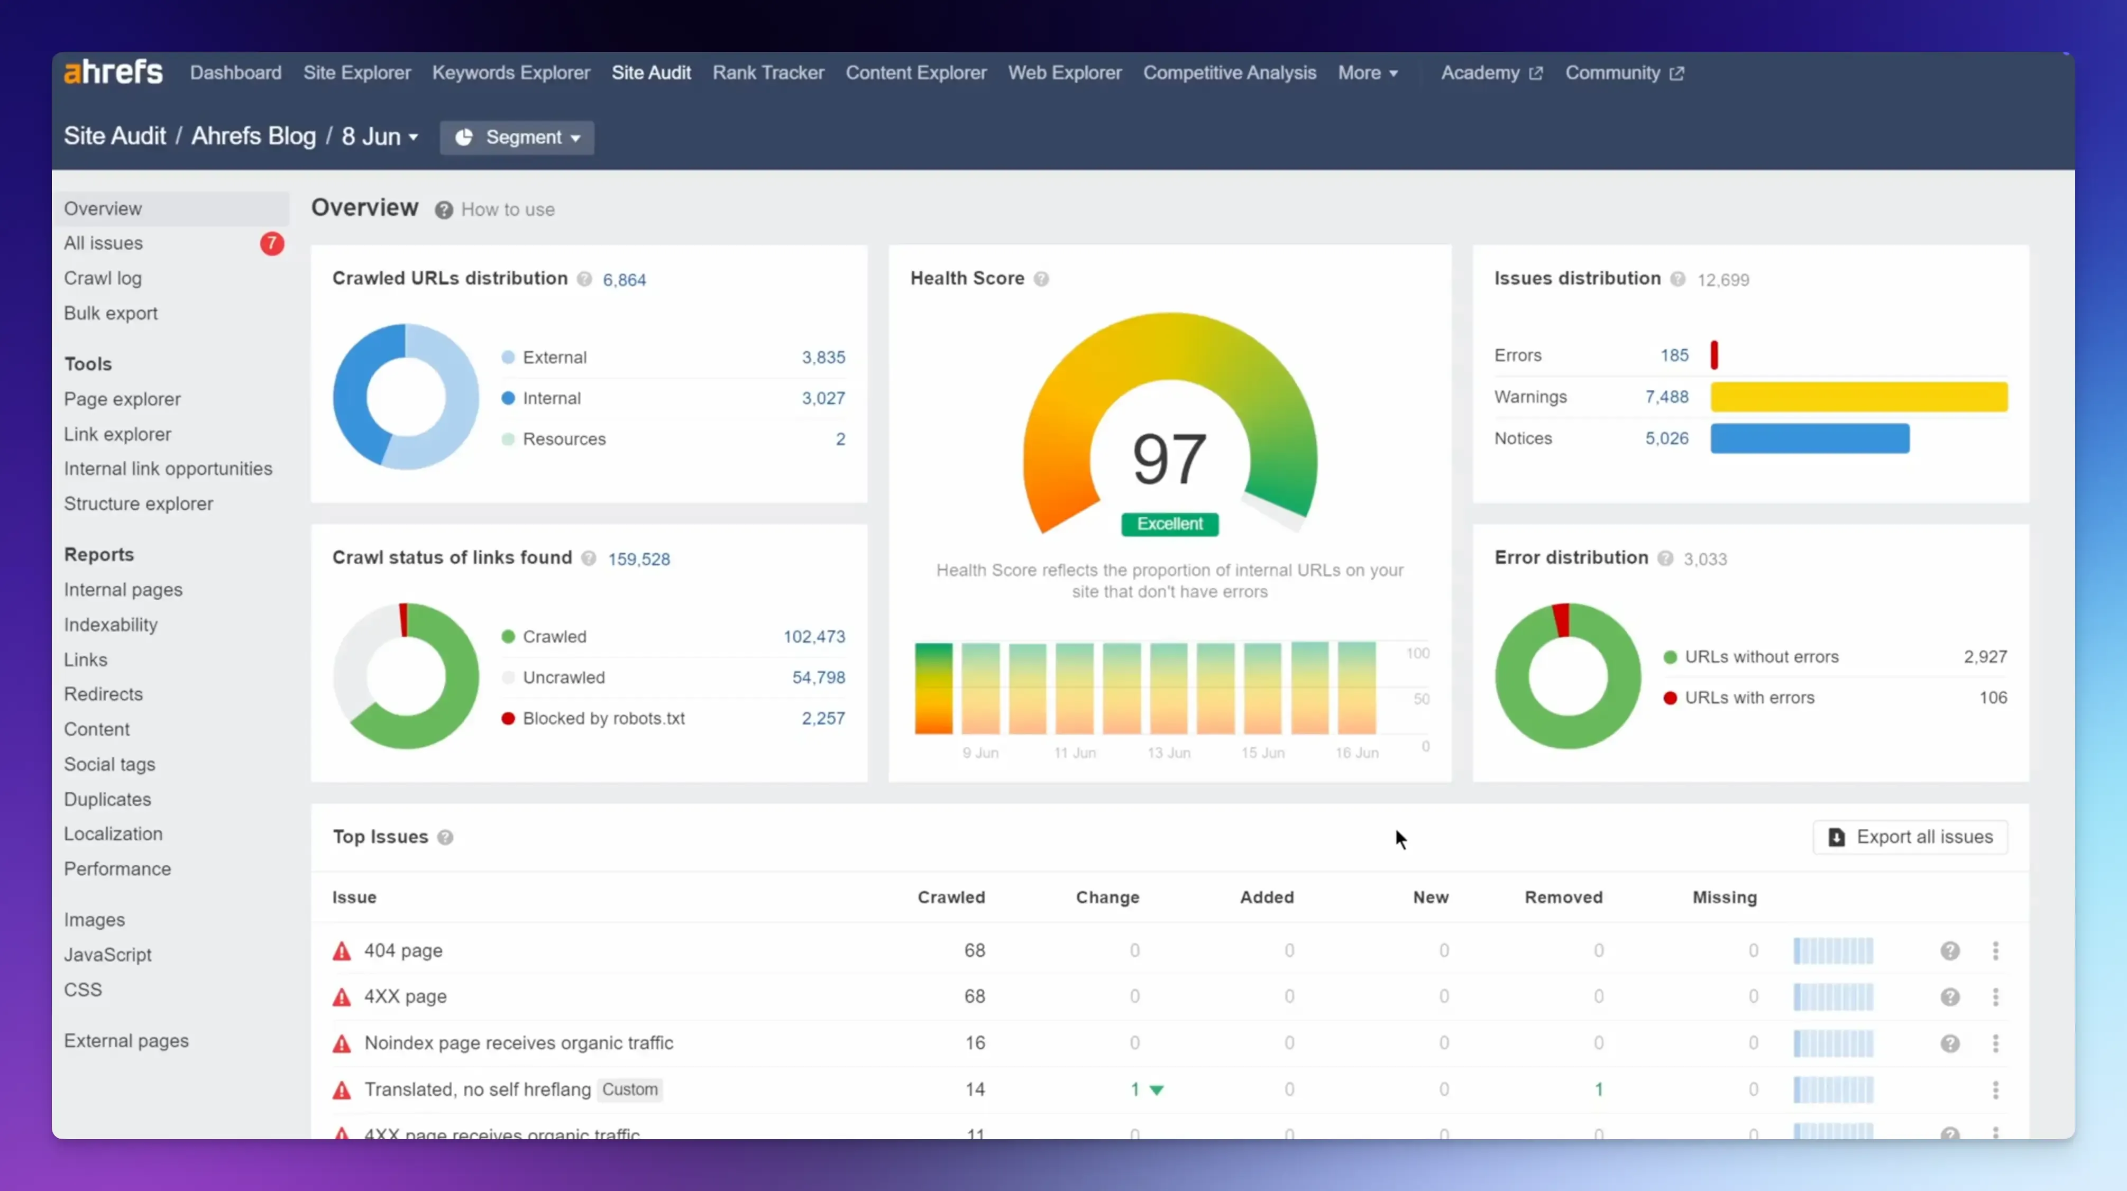Go to Keywords Explorer in top navigation
Viewport: 2127px width, 1191px height.
coord(511,72)
